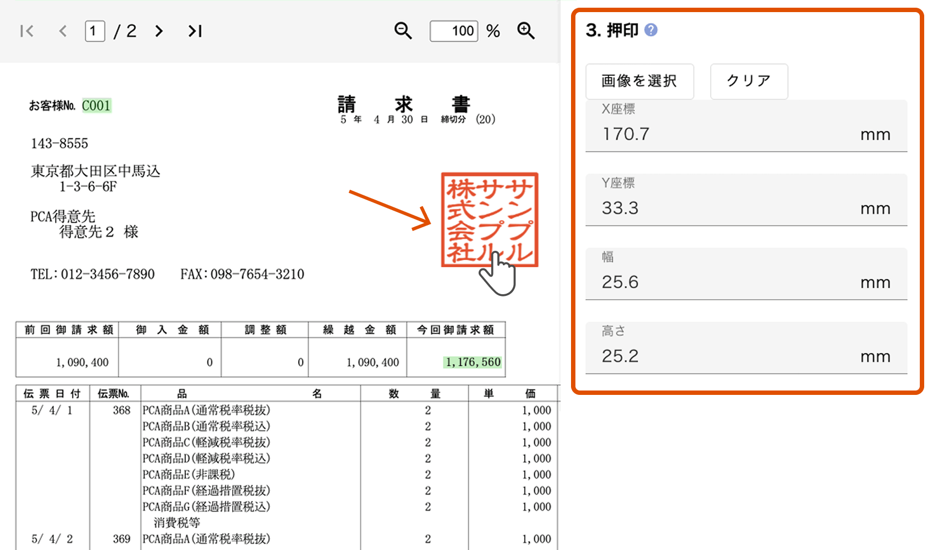Open help for 押印 section
Image resolution: width=933 pixels, height=550 pixels.
click(651, 30)
